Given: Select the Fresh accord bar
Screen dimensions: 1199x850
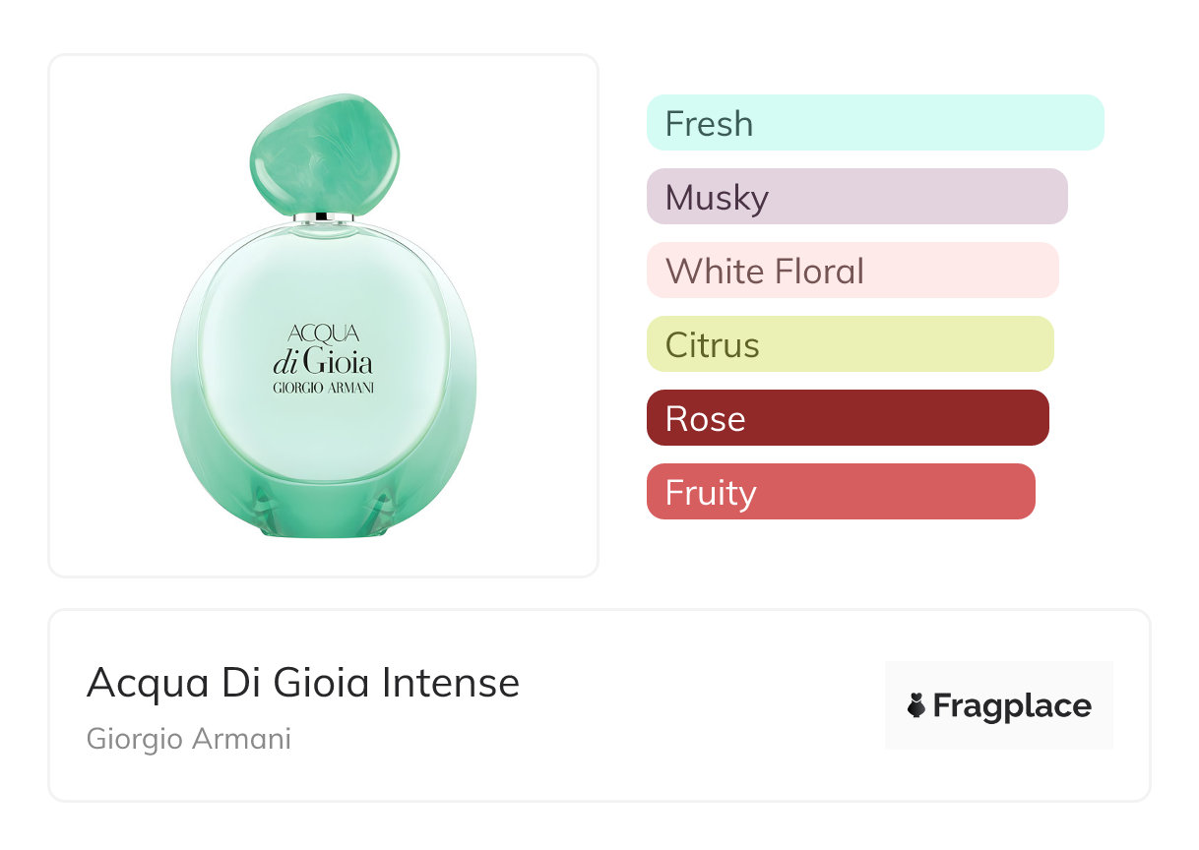Looking at the screenshot, I should coord(874,123).
